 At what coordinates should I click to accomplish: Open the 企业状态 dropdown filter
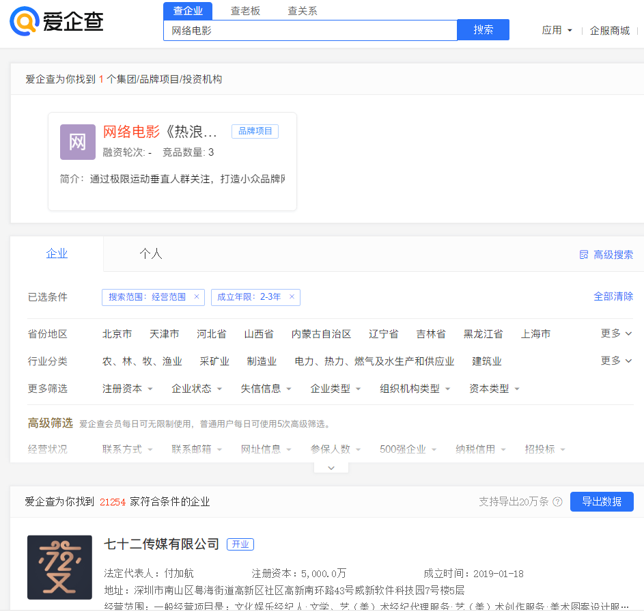pos(197,389)
